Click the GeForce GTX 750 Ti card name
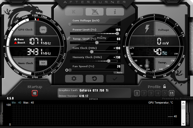 (x=94, y=90)
